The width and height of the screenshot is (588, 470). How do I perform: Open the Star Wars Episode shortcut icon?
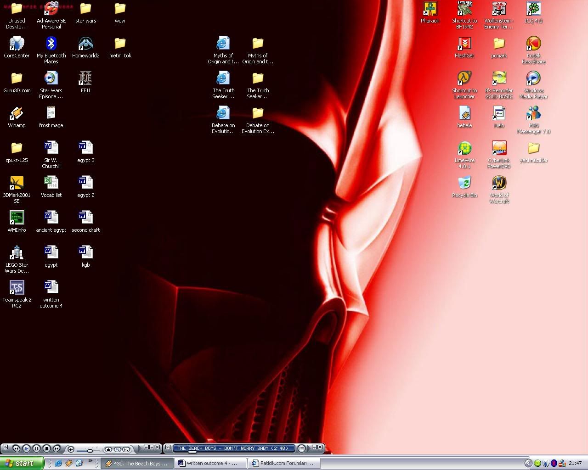[51, 85]
